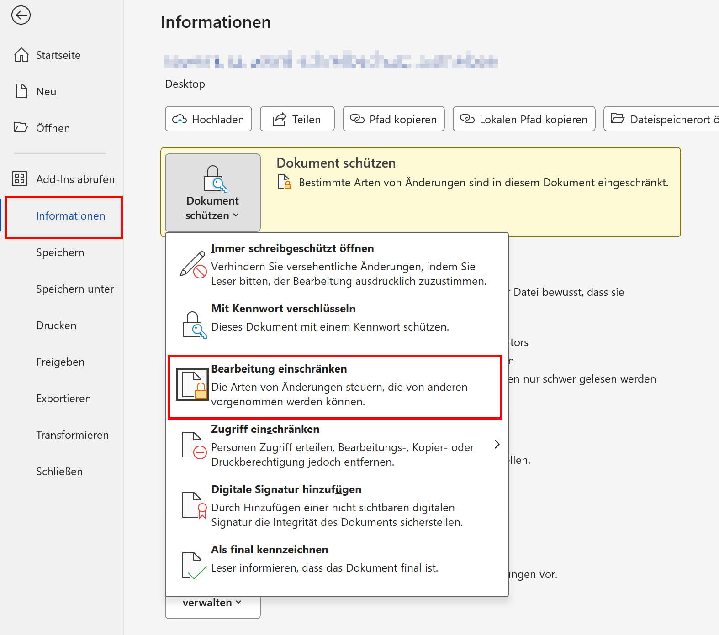Click folder icon in Dateispeicherort button
The width and height of the screenshot is (719, 635).
pyautogui.click(x=618, y=119)
